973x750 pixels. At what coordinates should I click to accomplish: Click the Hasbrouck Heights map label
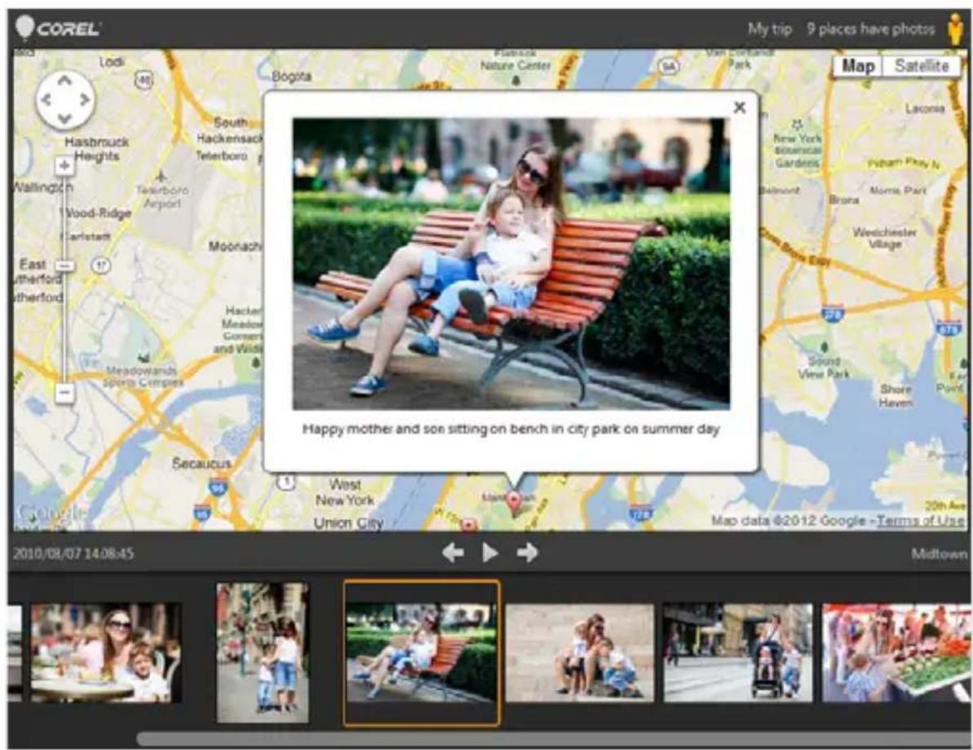[x=97, y=149]
